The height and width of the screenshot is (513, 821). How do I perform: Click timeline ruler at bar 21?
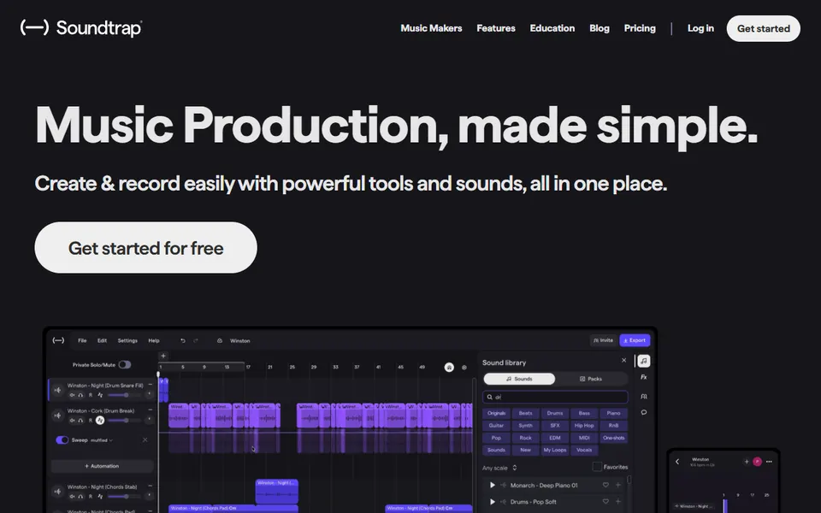click(269, 367)
